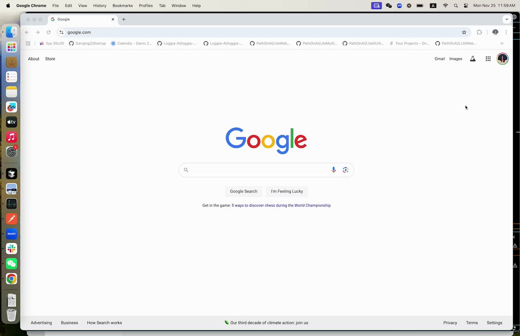Open the Window menu

click(x=179, y=6)
